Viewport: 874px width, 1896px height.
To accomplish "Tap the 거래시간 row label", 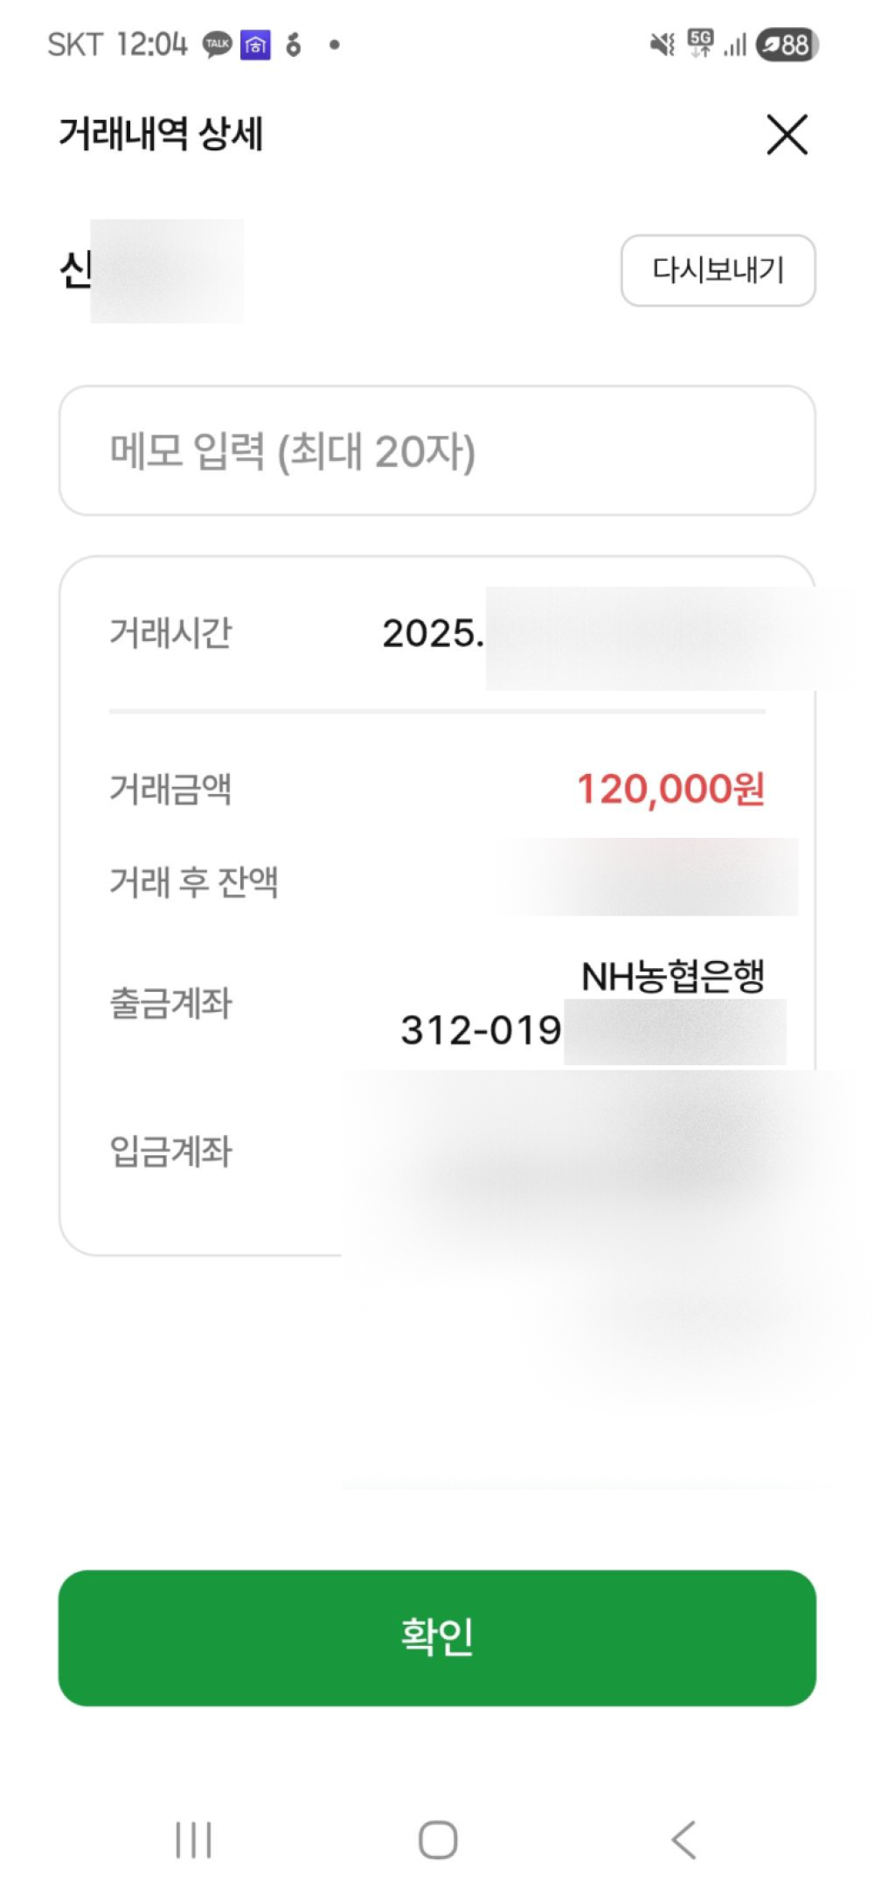I will pos(170,632).
